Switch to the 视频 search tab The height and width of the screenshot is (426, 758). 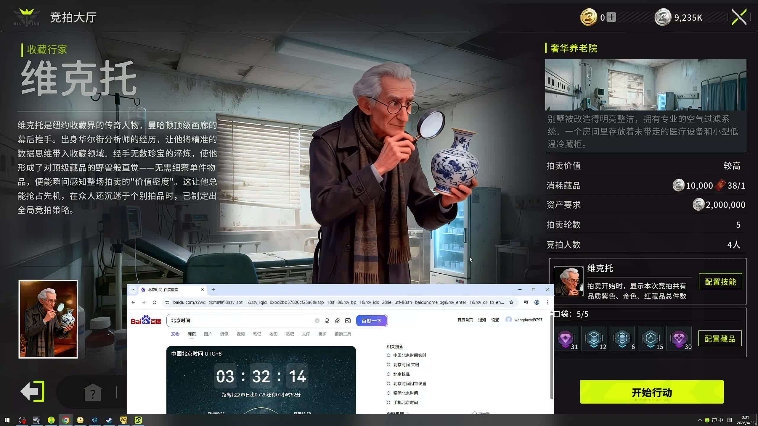[240, 334]
